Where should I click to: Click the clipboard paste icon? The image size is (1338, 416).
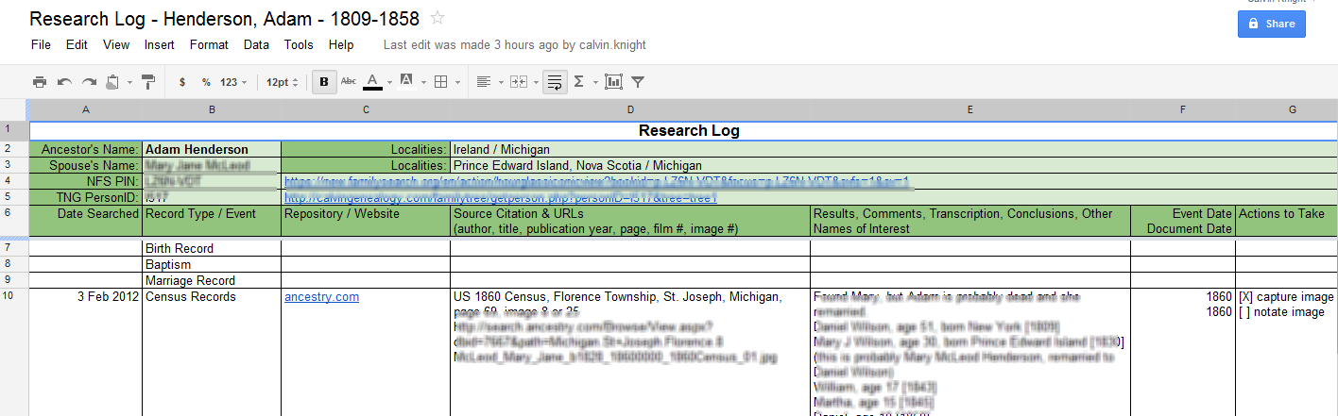coord(112,82)
